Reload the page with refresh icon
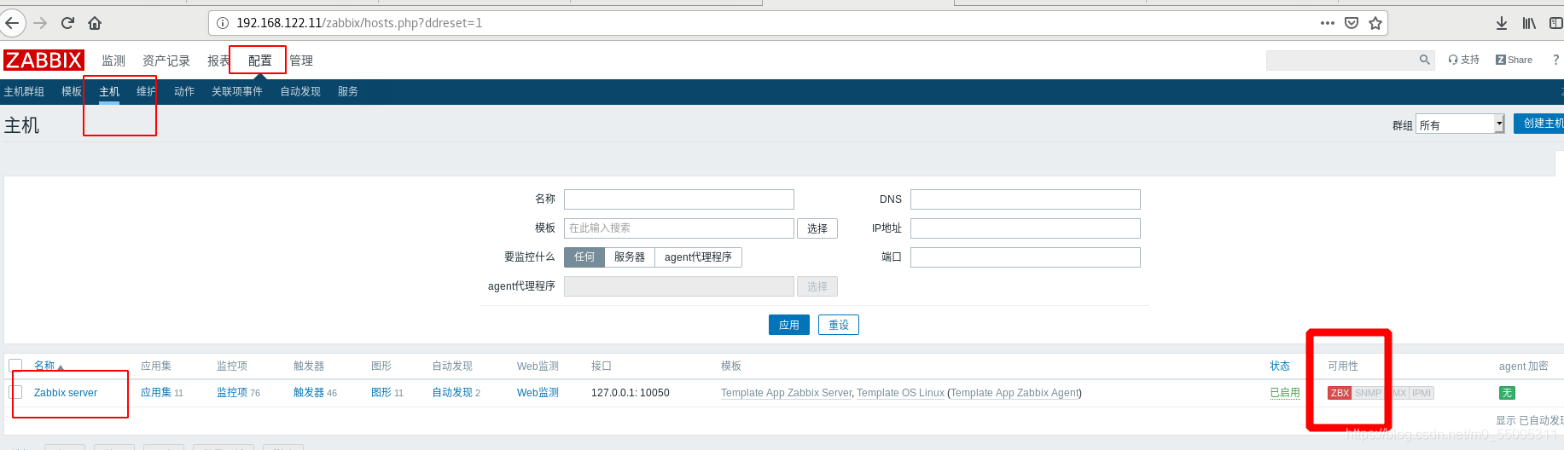The height and width of the screenshot is (450, 1564). tap(67, 23)
